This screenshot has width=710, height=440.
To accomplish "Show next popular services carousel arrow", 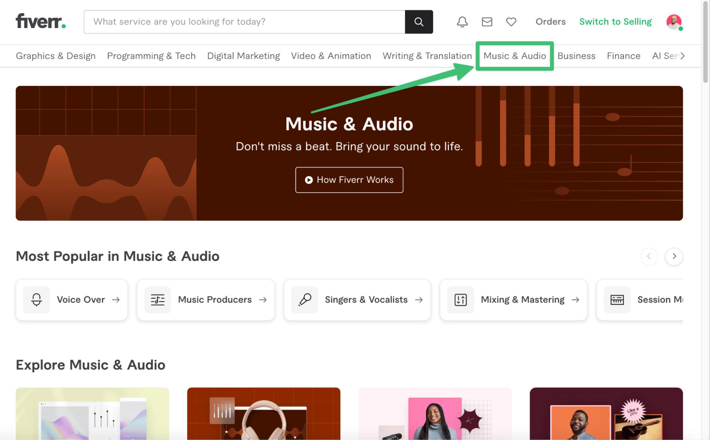I will click(x=674, y=256).
